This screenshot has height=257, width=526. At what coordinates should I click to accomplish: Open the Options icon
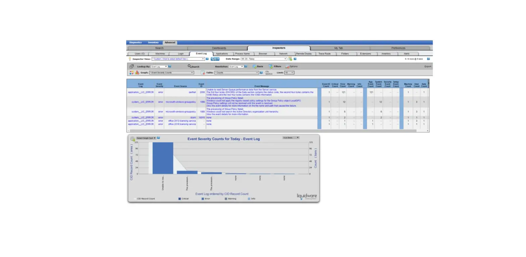pos(287,66)
